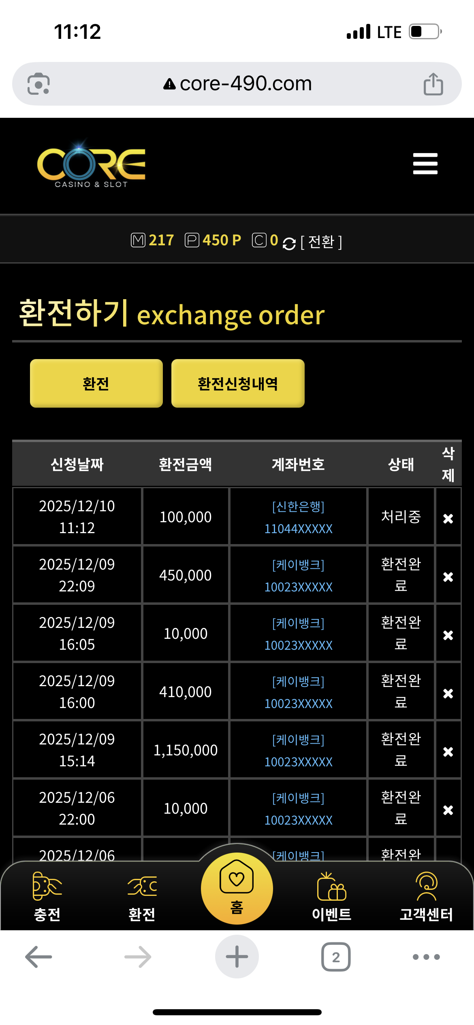This screenshot has width=474, height=1025.
Task: Delete the 100,000 처리중 withdrawal row
Action: pyautogui.click(x=448, y=519)
